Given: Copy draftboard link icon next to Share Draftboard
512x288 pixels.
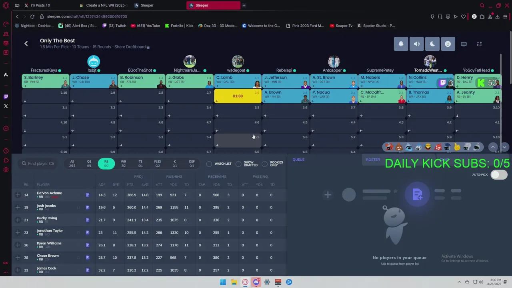Looking at the screenshot, I should pos(148,47).
